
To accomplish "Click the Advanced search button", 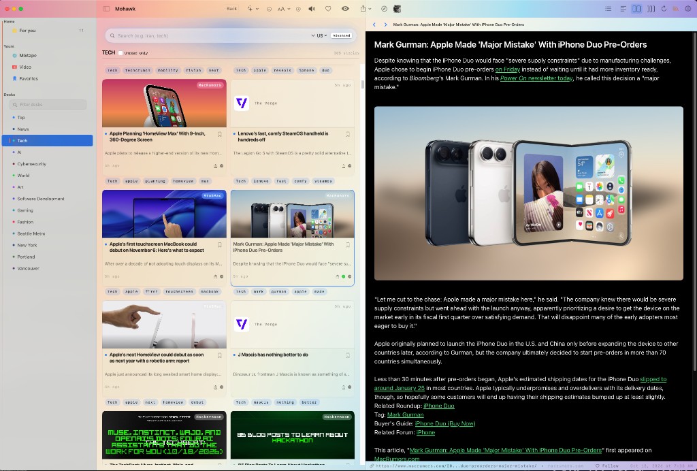I will (x=342, y=35).
